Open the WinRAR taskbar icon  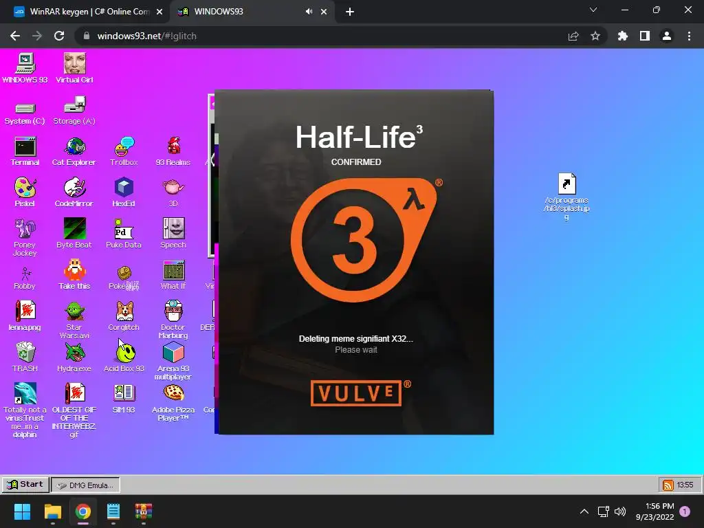click(144, 511)
